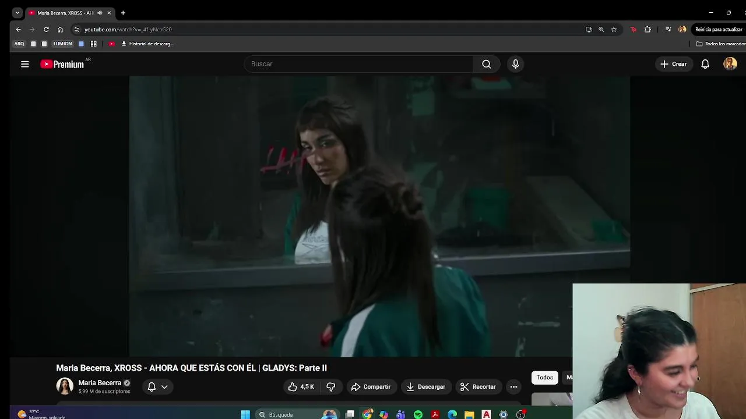Open Windows Start menu
This screenshot has width=746, height=419.
pos(245,414)
